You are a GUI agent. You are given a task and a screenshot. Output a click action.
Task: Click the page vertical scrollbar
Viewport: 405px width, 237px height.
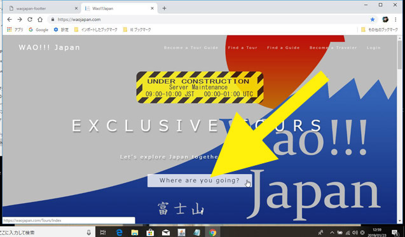point(400,129)
